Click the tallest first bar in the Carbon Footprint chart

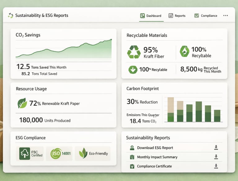point(171,109)
